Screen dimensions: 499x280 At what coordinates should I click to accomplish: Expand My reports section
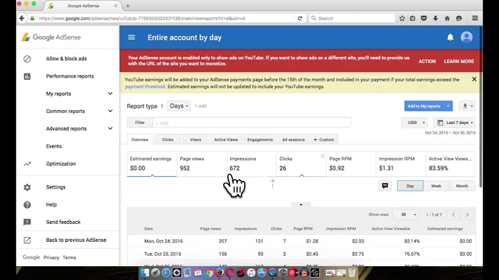coord(110,94)
